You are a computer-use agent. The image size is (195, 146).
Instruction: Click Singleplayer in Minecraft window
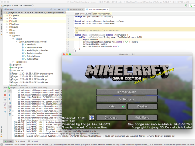tap(127, 92)
